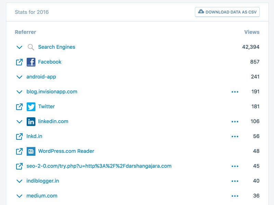Expand the blog.invisionapp.com referrer row
This screenshot has height=205, width=274.
pos(20,92)
